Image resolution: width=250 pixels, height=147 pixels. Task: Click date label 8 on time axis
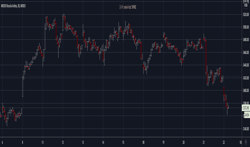tap(23, 142)
